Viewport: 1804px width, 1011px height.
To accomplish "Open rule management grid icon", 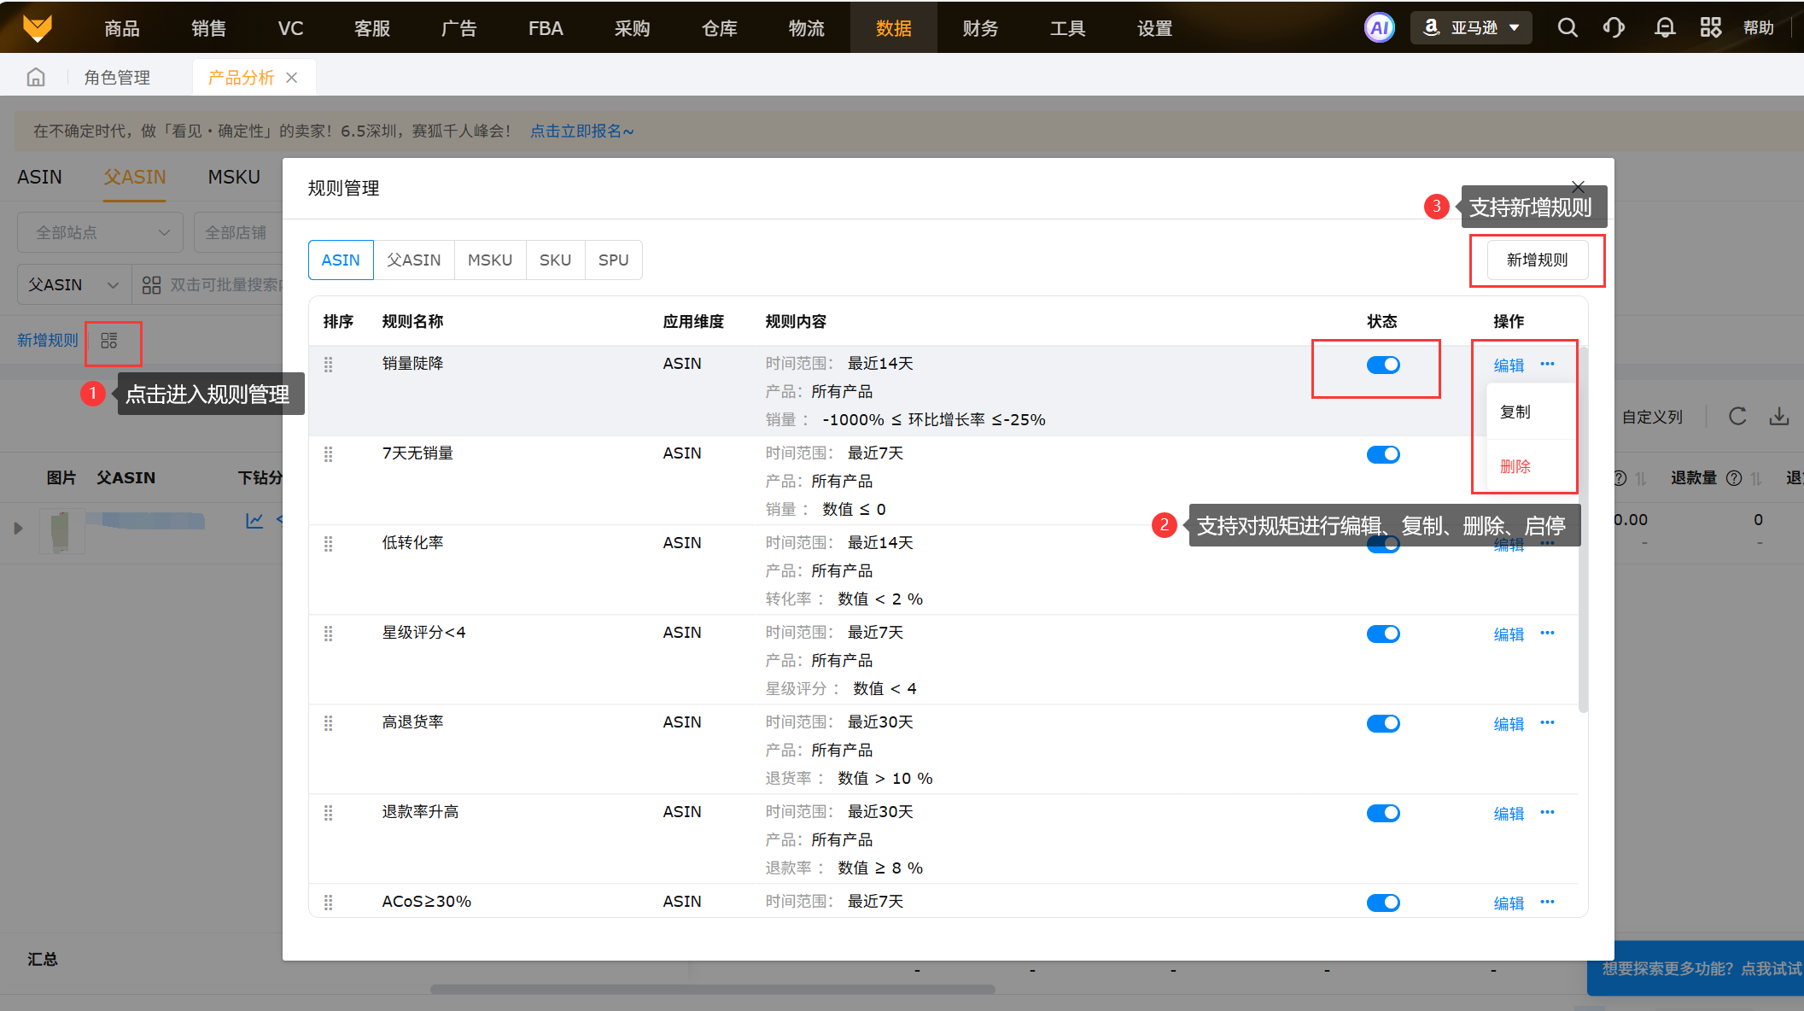I will pos(109,341).
